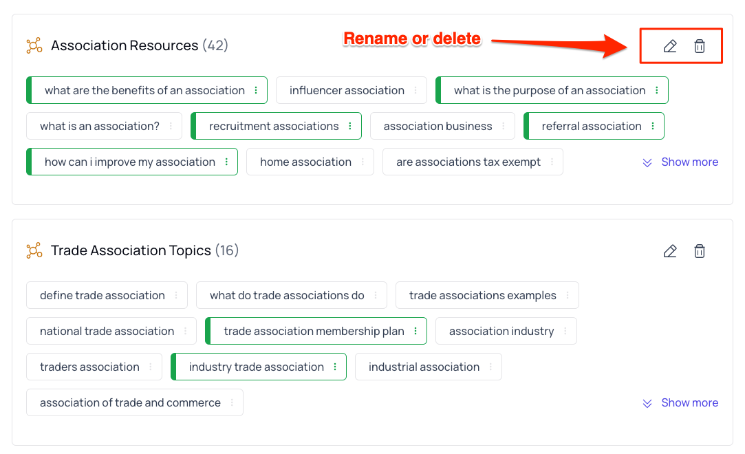This screenshot has height=454, width=745.
Task: Expand Trade Association Topics with the Show more chevron
Action: pos(647,403)
